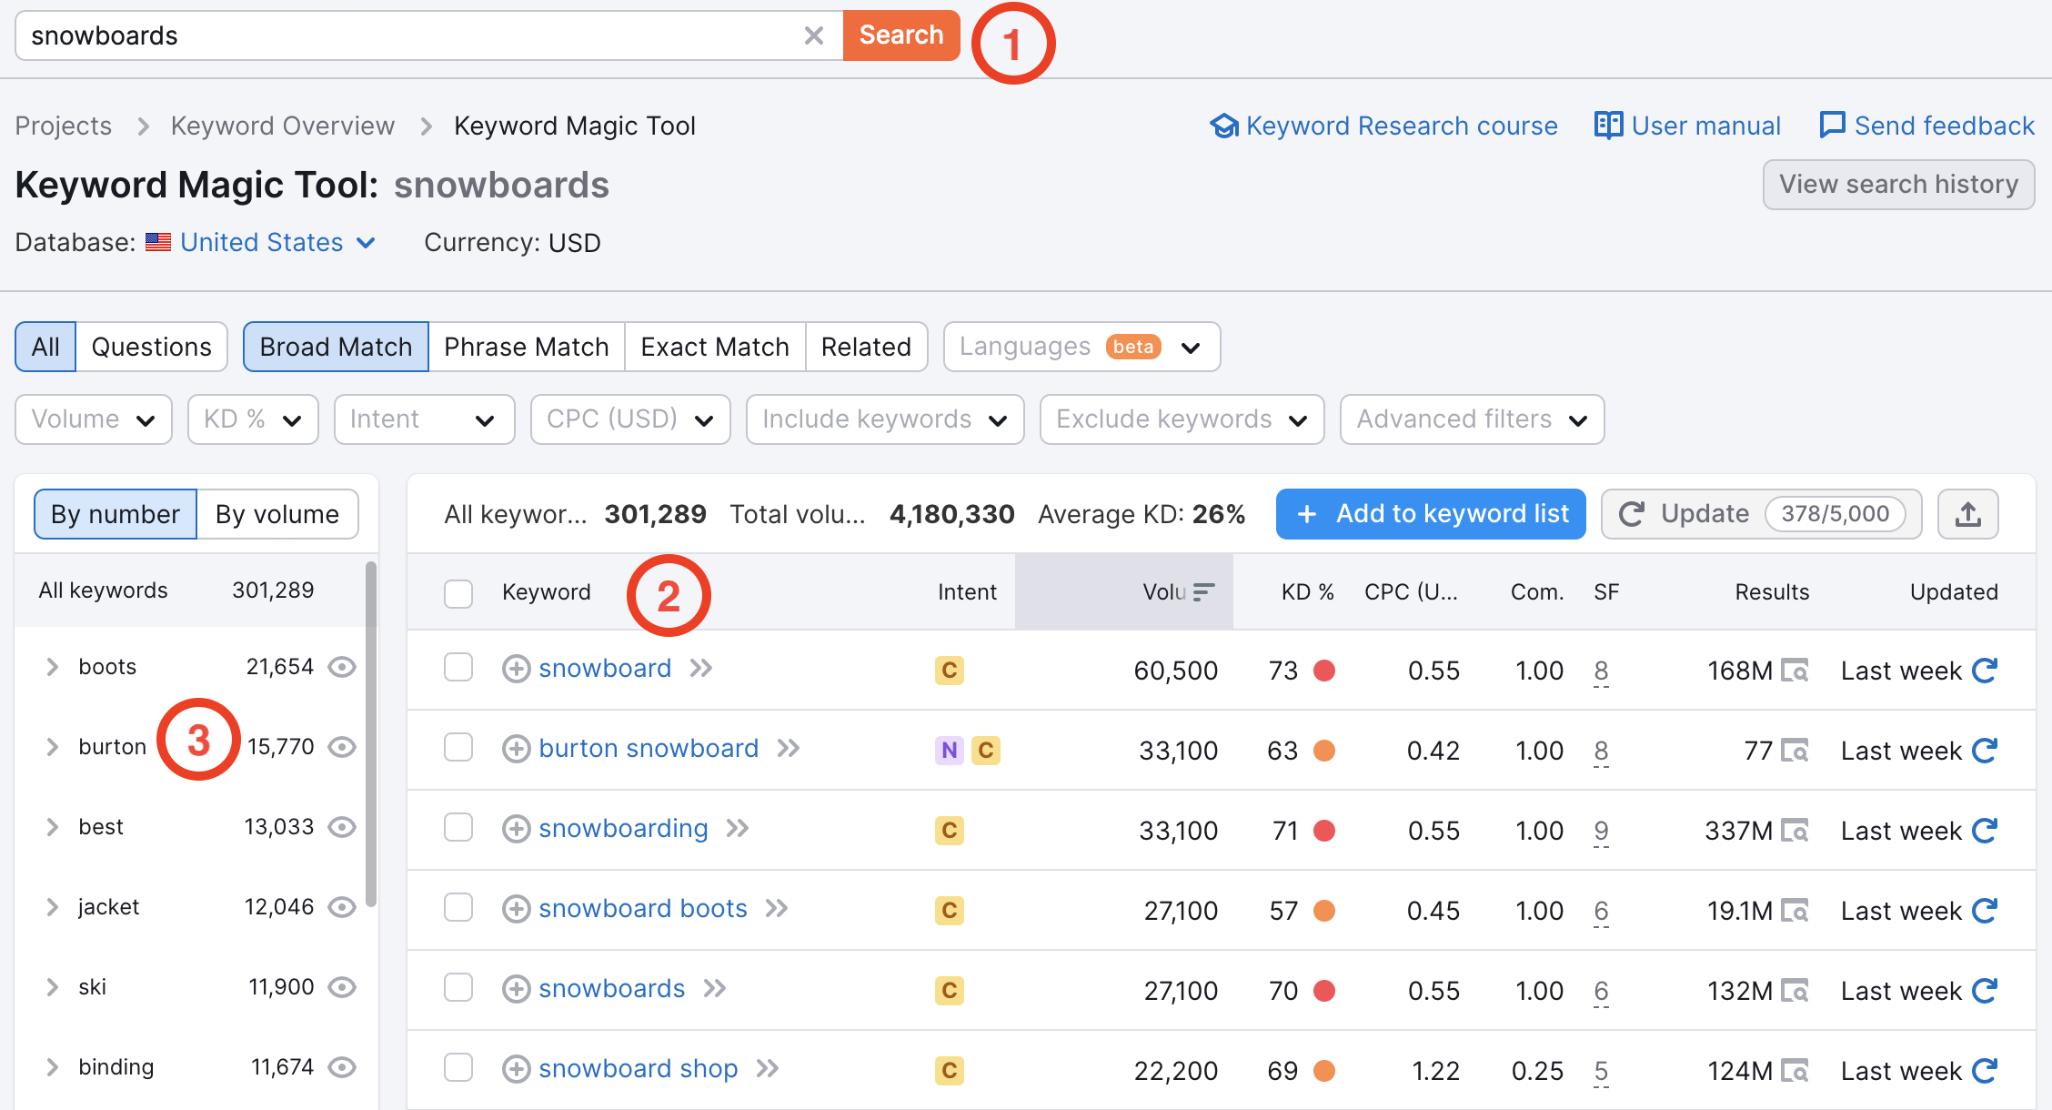Viewport: 2052px width, 1110px height.
Task: Select the By volume tab
Action: pyautogui.click(x=277, y=514)
